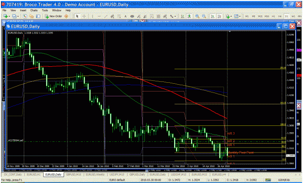Viewport: 303px width, 183px height.
Task: Expand the Profiles dropdown arrow
Action: pyautogui.click(x=17, y=16)
